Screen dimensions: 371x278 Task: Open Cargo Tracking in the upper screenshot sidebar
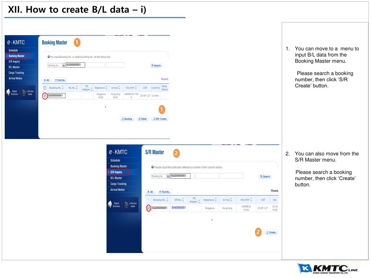(16, 73)
